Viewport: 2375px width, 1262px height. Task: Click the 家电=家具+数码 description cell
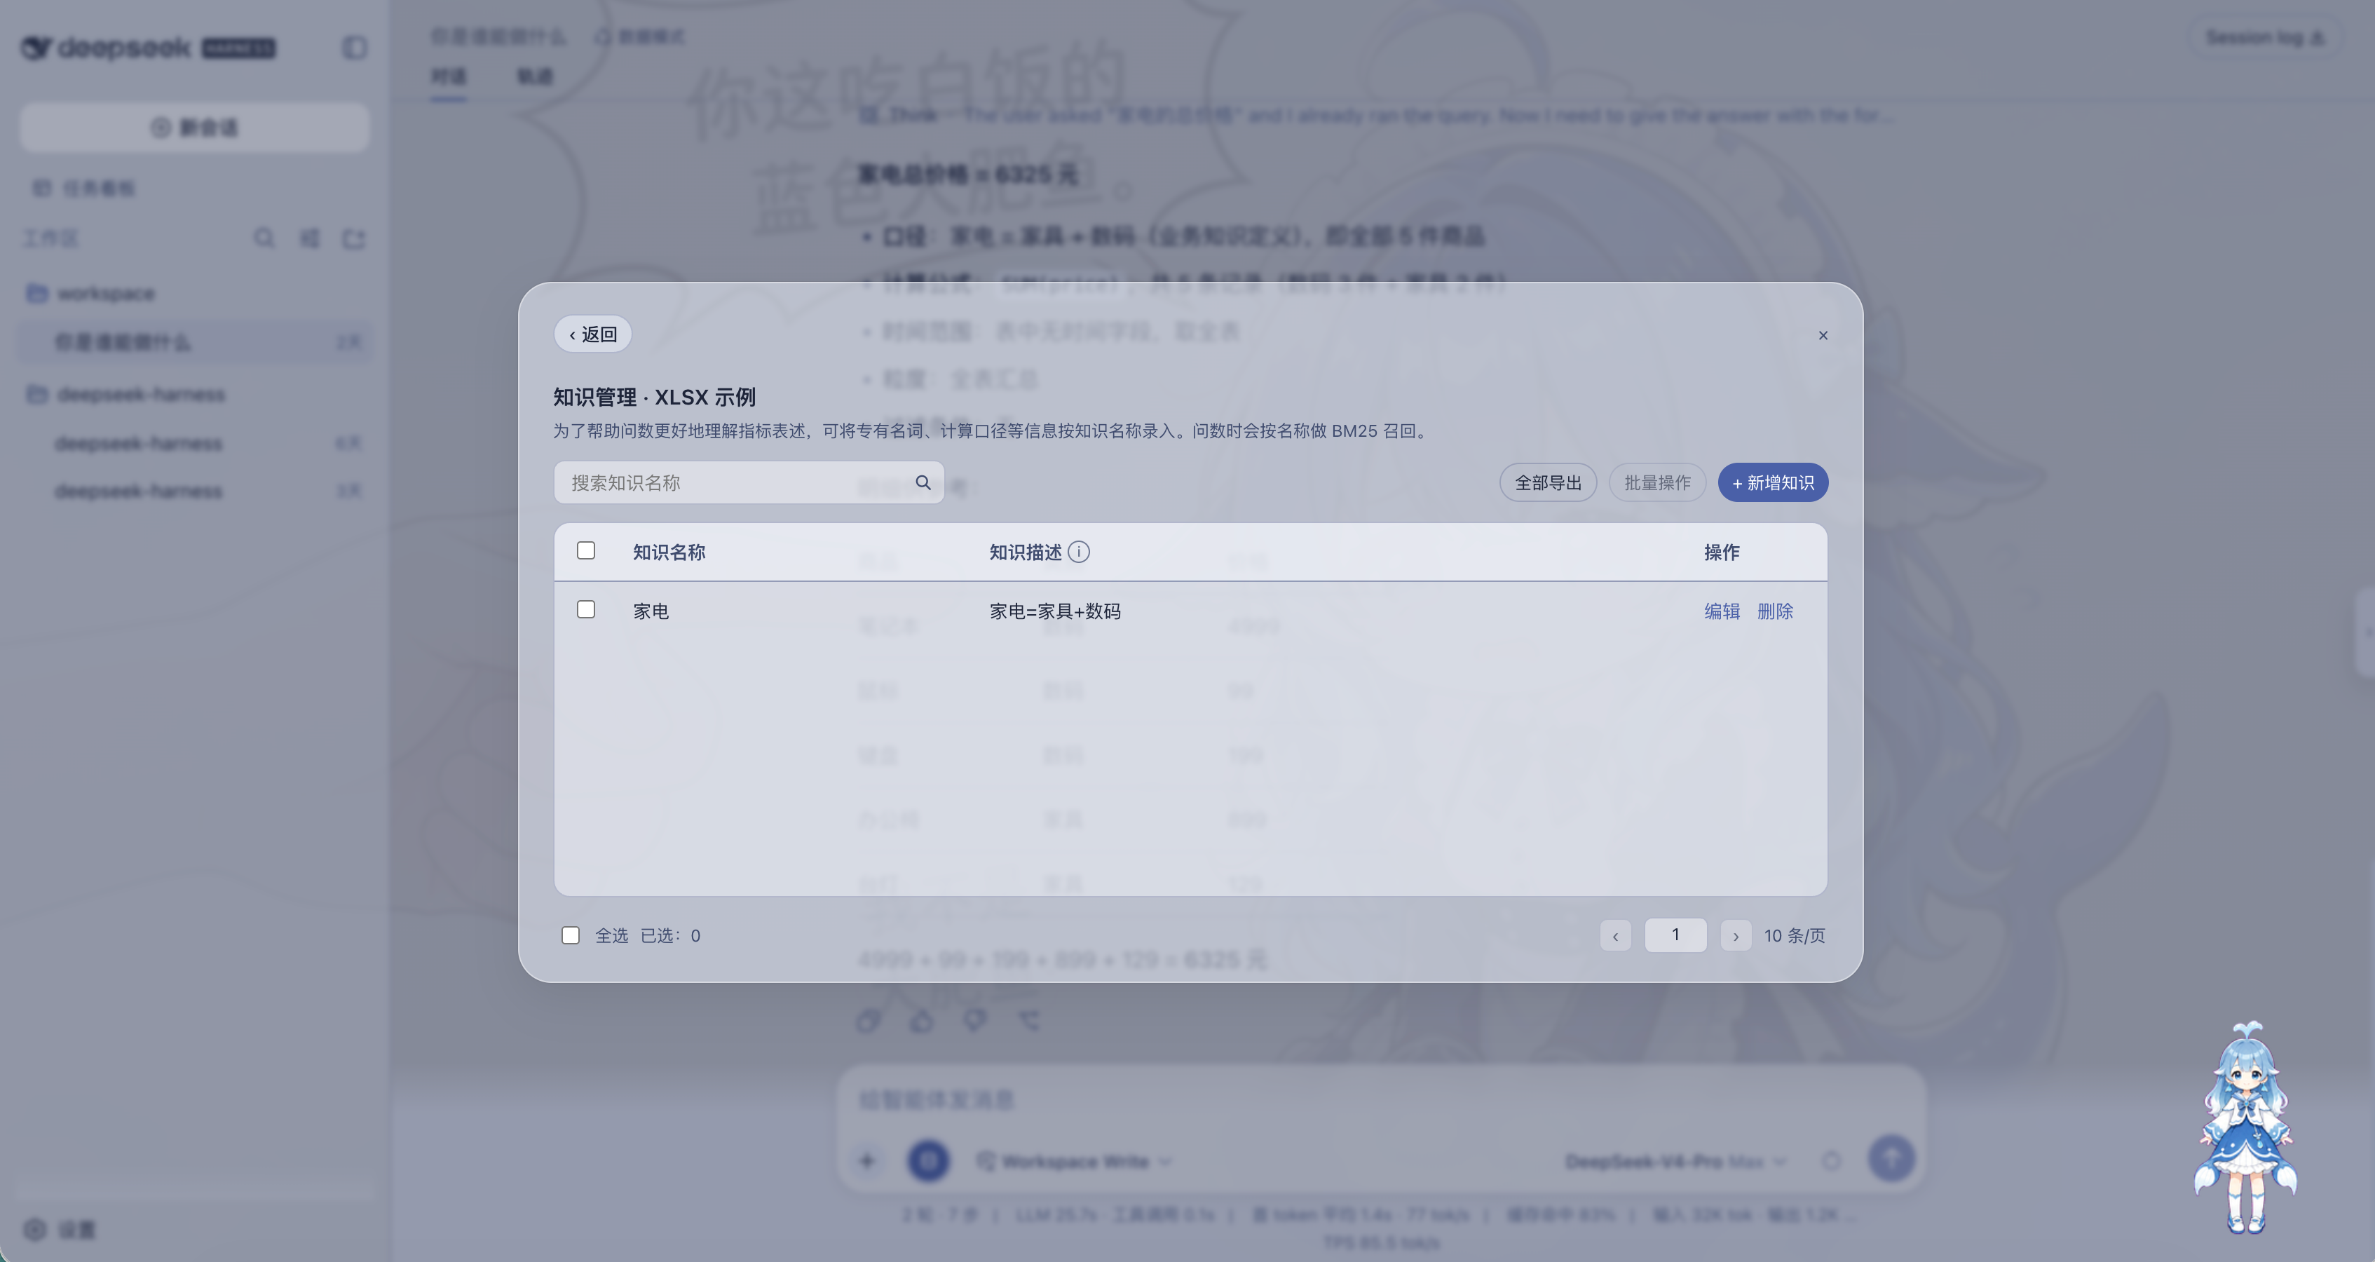tap(1055, 611)
